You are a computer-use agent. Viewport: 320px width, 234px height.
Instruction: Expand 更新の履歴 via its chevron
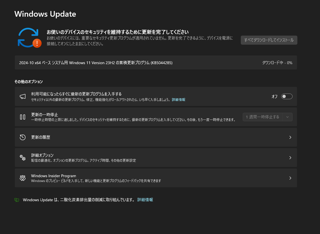click(290, 137)
